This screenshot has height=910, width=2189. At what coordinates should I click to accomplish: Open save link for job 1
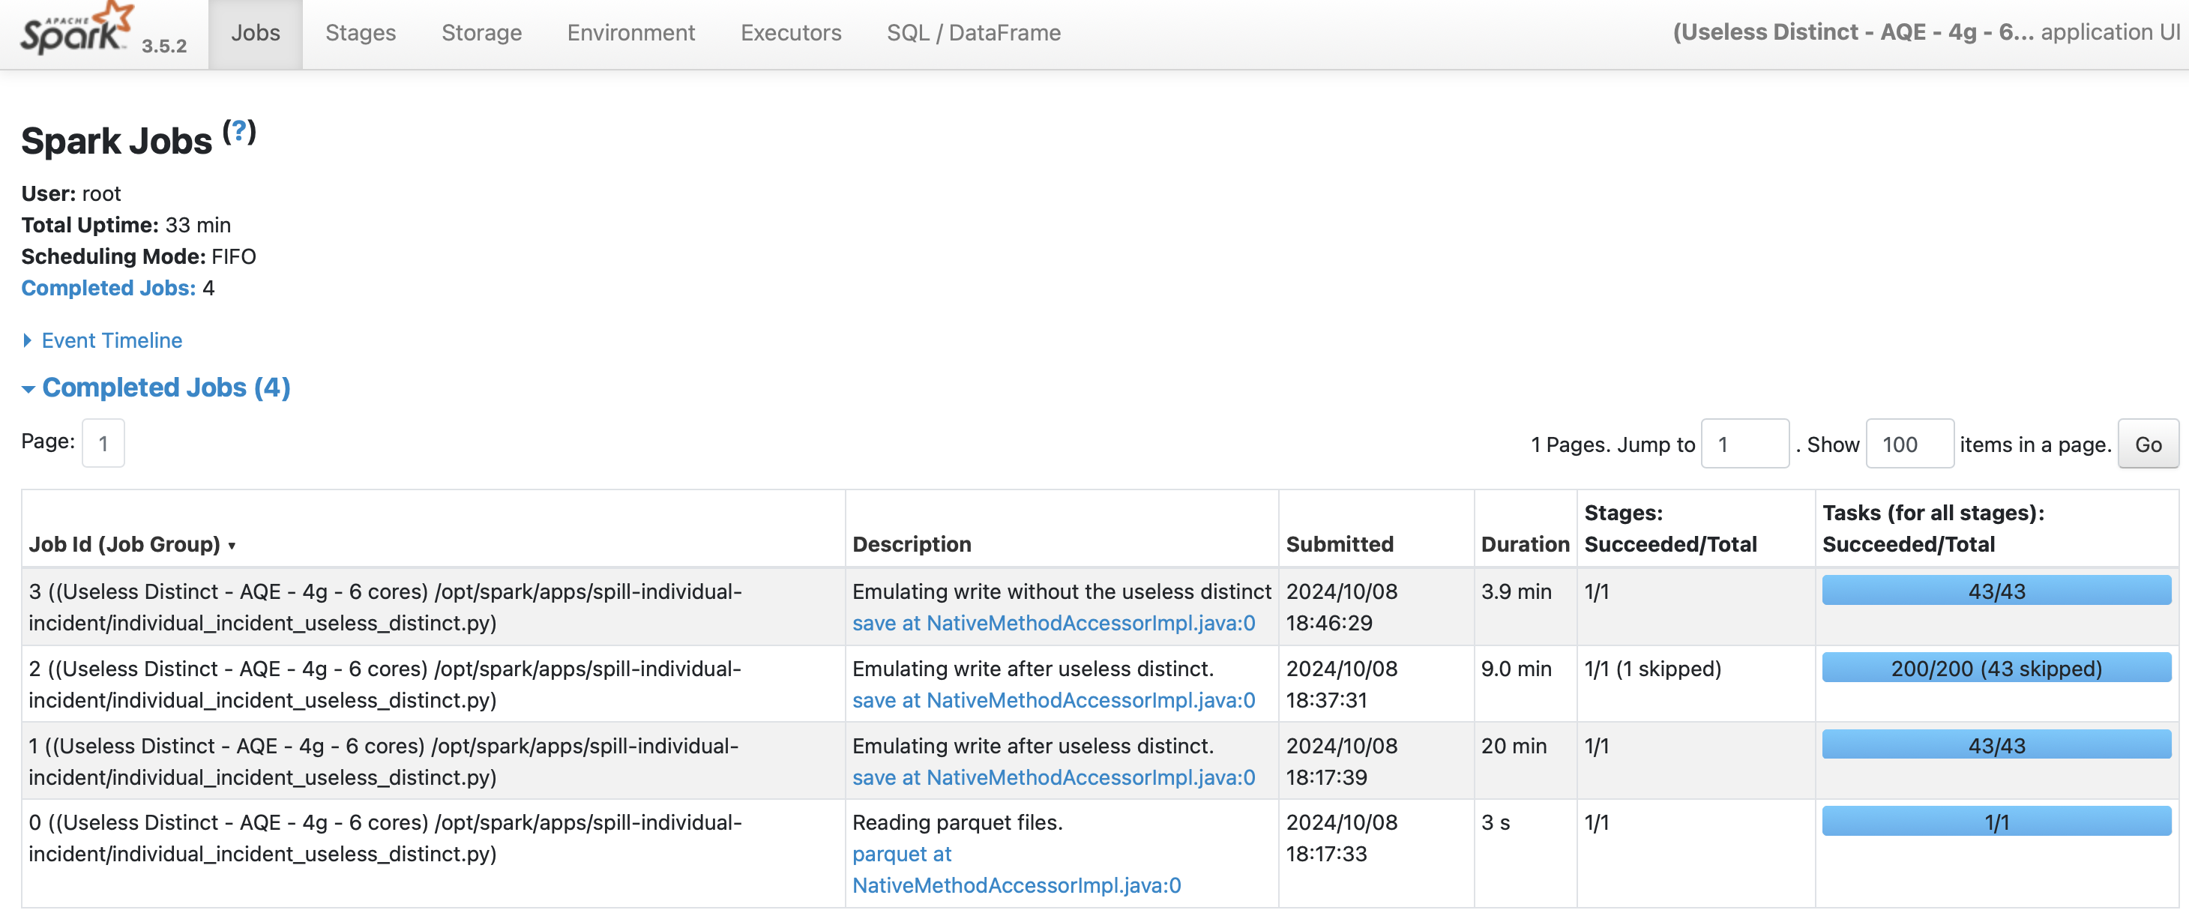1054,777
